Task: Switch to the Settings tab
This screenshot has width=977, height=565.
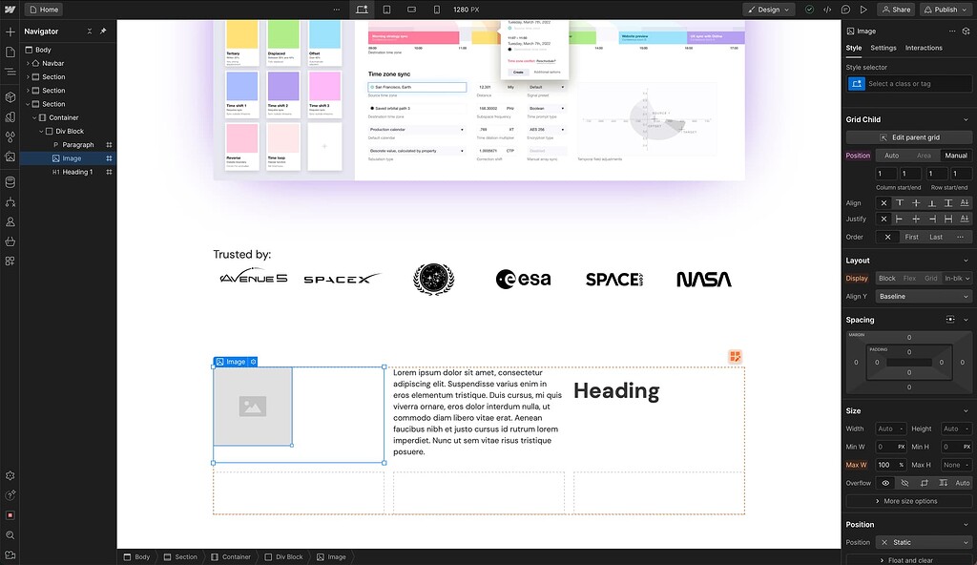Action: [x=883, y=47]
